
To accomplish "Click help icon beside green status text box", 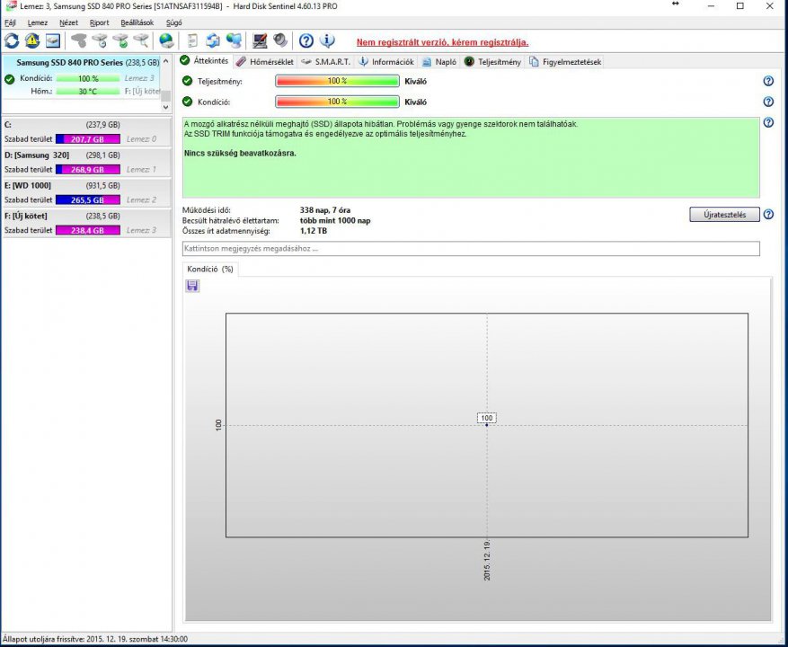I will pos(768,122).
